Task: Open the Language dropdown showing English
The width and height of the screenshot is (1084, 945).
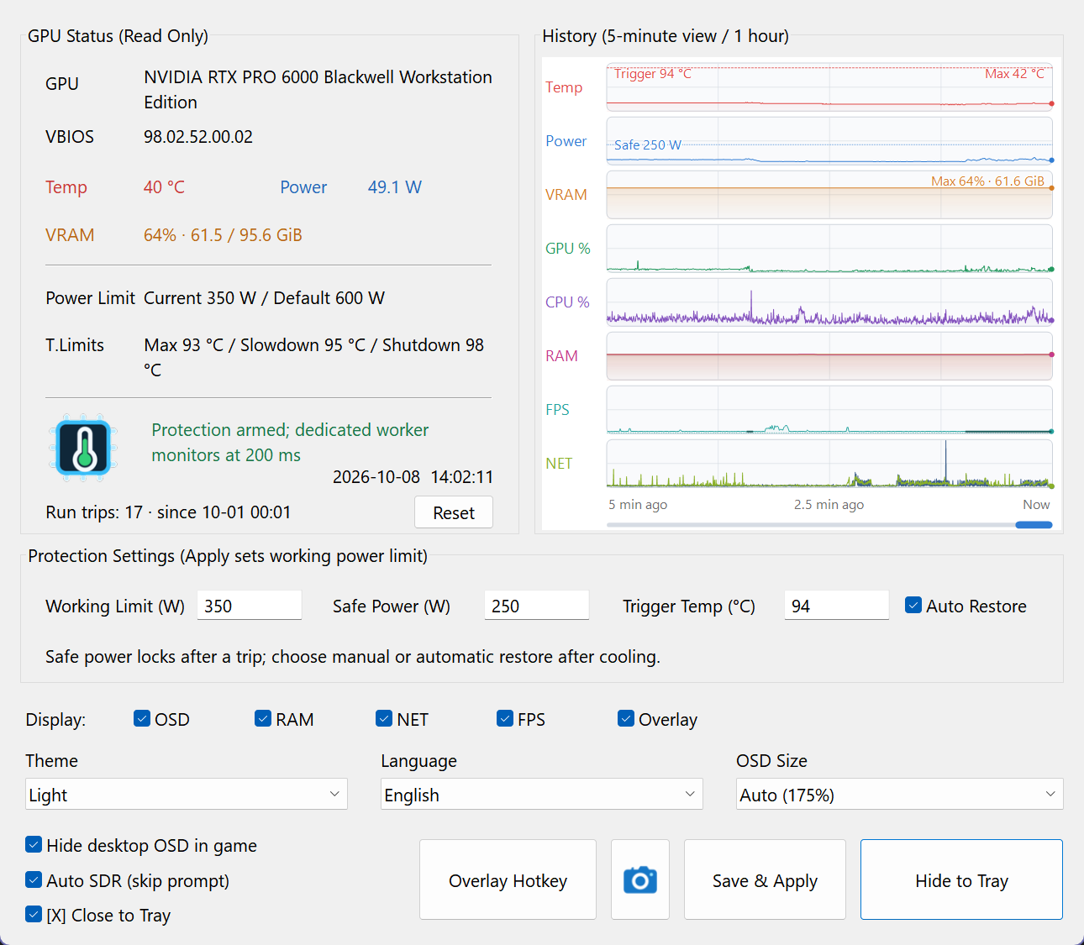Action: (x=542, y=794)
